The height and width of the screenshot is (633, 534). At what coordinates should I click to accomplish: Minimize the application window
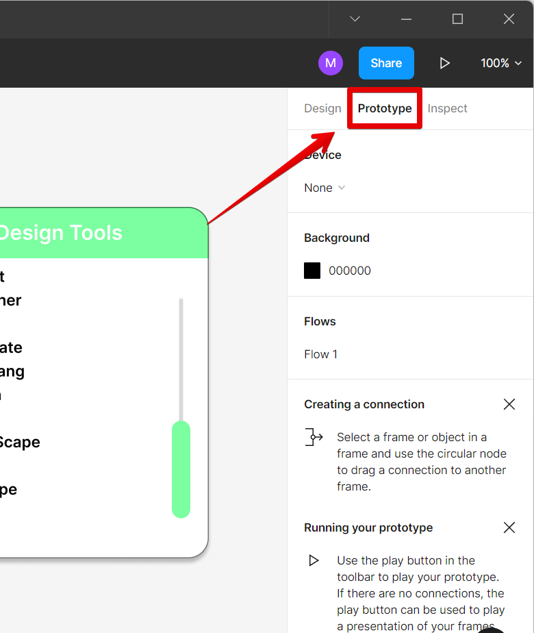tap(407, 19)
